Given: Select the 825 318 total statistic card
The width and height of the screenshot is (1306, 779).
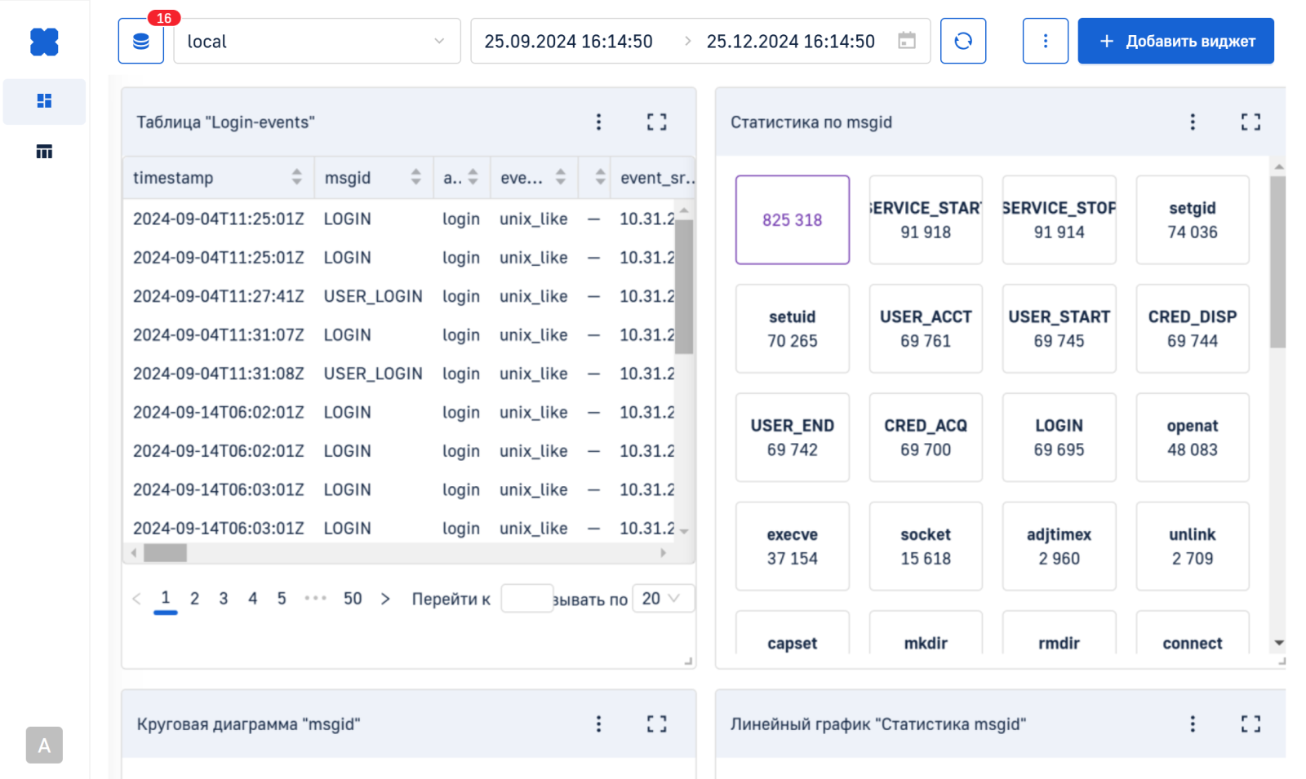Looking at the screenshot, I should tap(792, 219).
